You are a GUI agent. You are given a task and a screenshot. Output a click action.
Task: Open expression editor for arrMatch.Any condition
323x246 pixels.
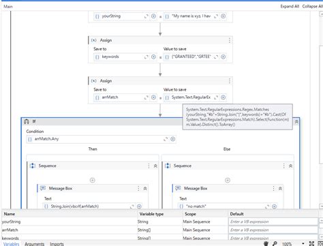166,139
